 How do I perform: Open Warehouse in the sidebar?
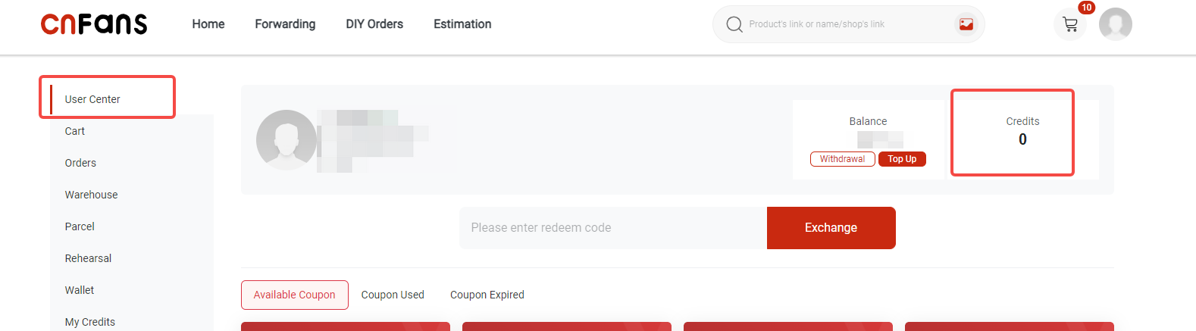coord(92,195)
